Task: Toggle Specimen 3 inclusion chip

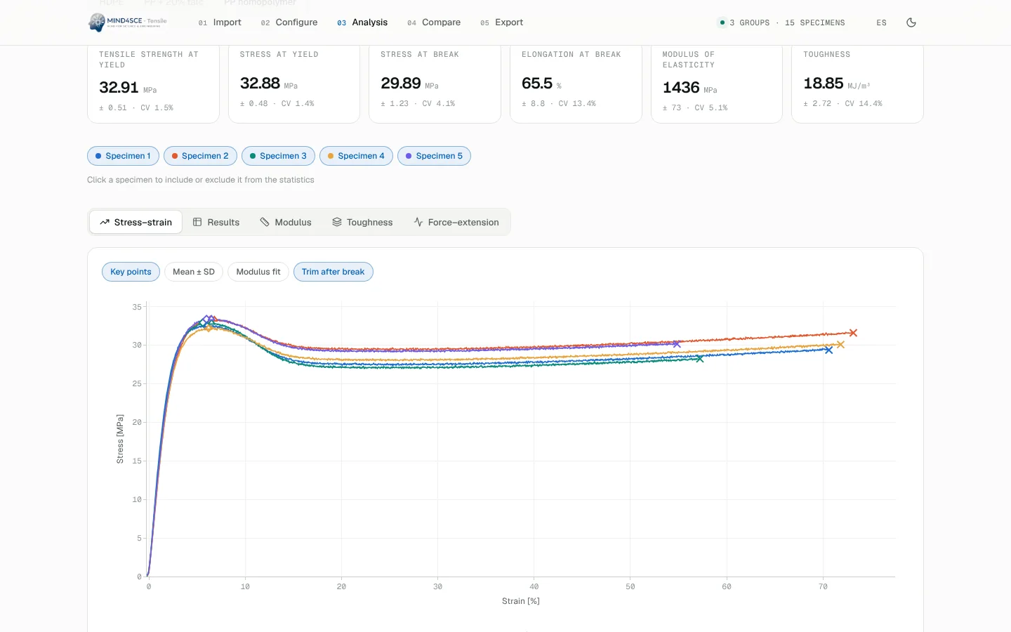Action: click(278, 156)
